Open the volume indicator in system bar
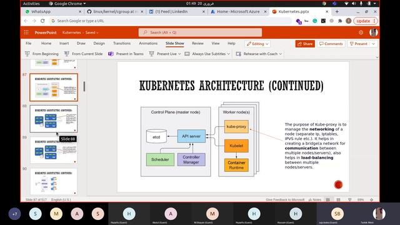 pos(354,4)
